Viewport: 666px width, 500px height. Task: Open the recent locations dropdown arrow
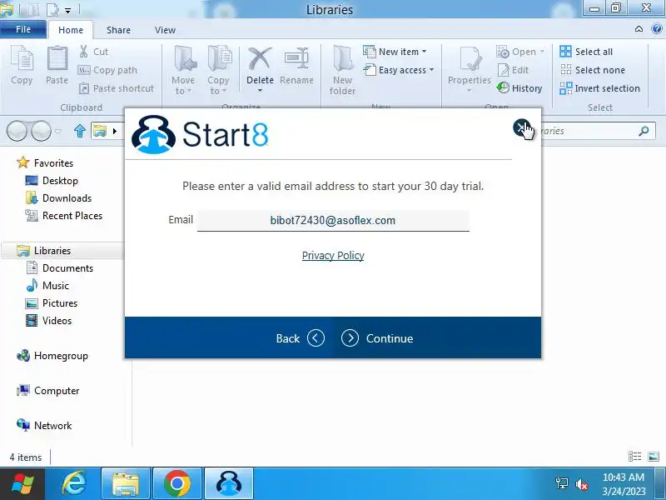[x=58, y=131]
